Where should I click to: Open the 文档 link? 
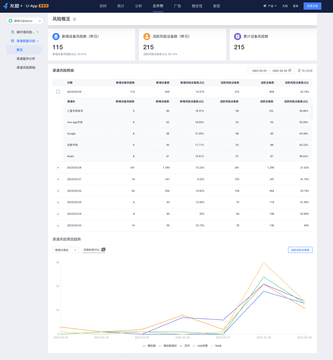[x=285, y=6]
